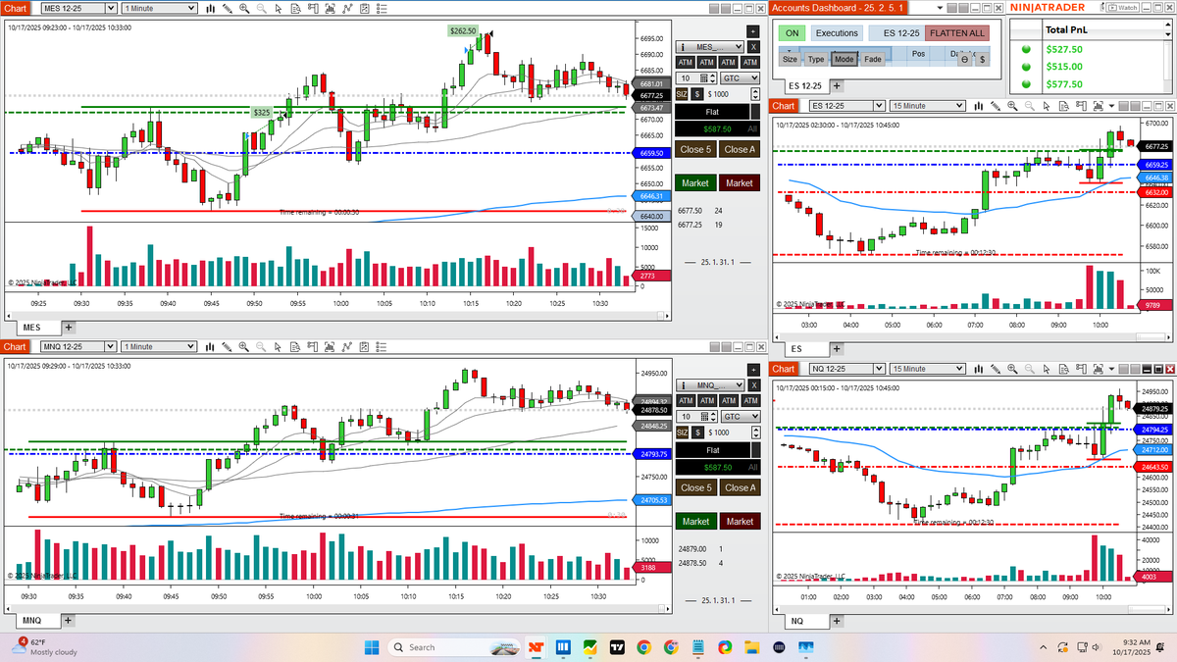Open the TradingView icon in Windows taskbar

(617, 647)
